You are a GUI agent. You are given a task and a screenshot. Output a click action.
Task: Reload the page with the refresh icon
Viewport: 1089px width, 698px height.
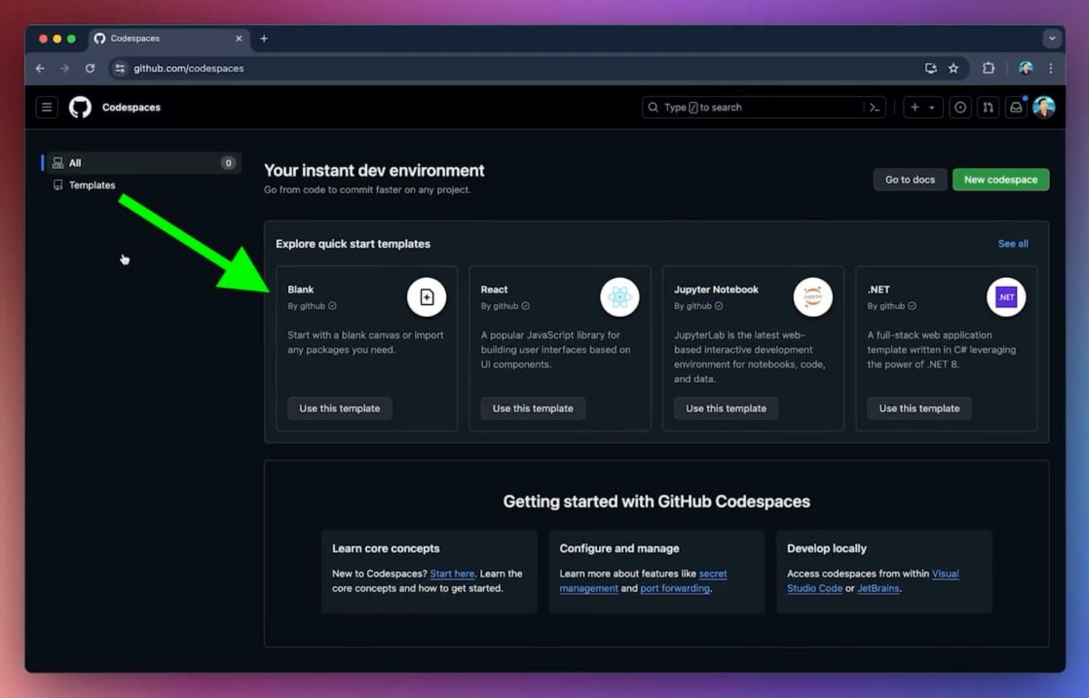click(91, 68)
